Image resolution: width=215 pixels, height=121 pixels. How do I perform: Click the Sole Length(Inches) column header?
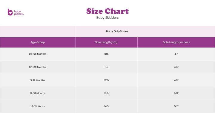click(176, 42)
